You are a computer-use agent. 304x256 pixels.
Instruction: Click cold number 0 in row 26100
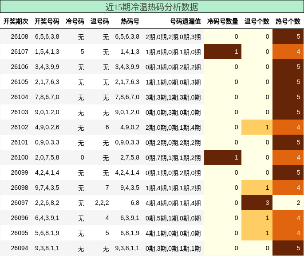coord(82,157)
